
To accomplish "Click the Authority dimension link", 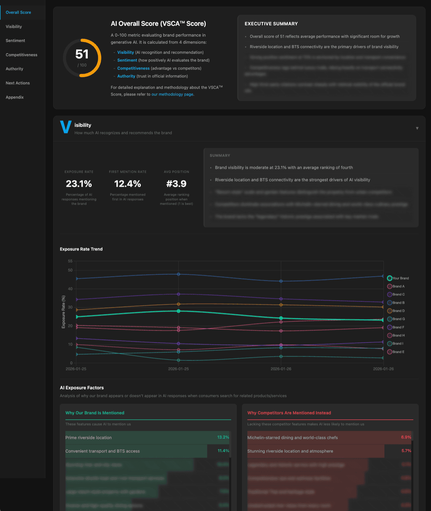I will tap(126, 76).
